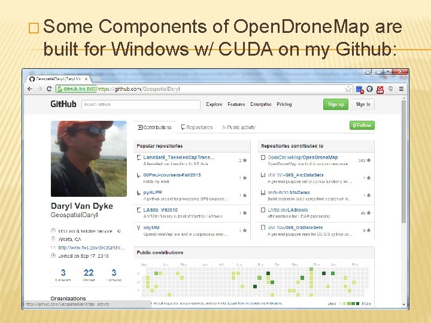Click the page vertical scrollbar thumb
The height and width of the screenshot is (323, 431).
(x=403, y=162)
